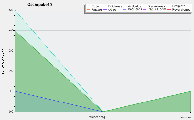Select the Registros legend entry
The height and width of the screenshot is (120, 194).
click(132, 9)
